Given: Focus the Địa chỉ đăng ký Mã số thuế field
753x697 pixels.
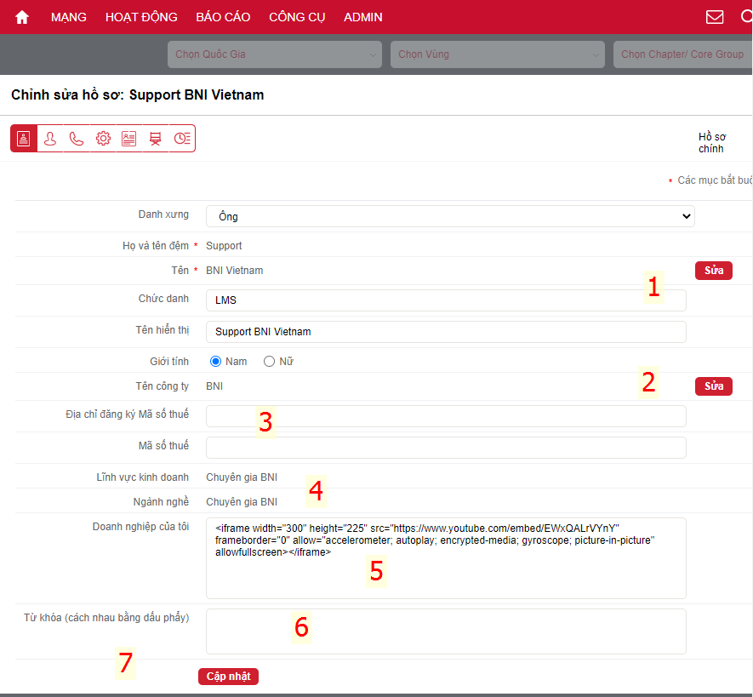Looking at the screenshot, I should click(x=446, y=416).
